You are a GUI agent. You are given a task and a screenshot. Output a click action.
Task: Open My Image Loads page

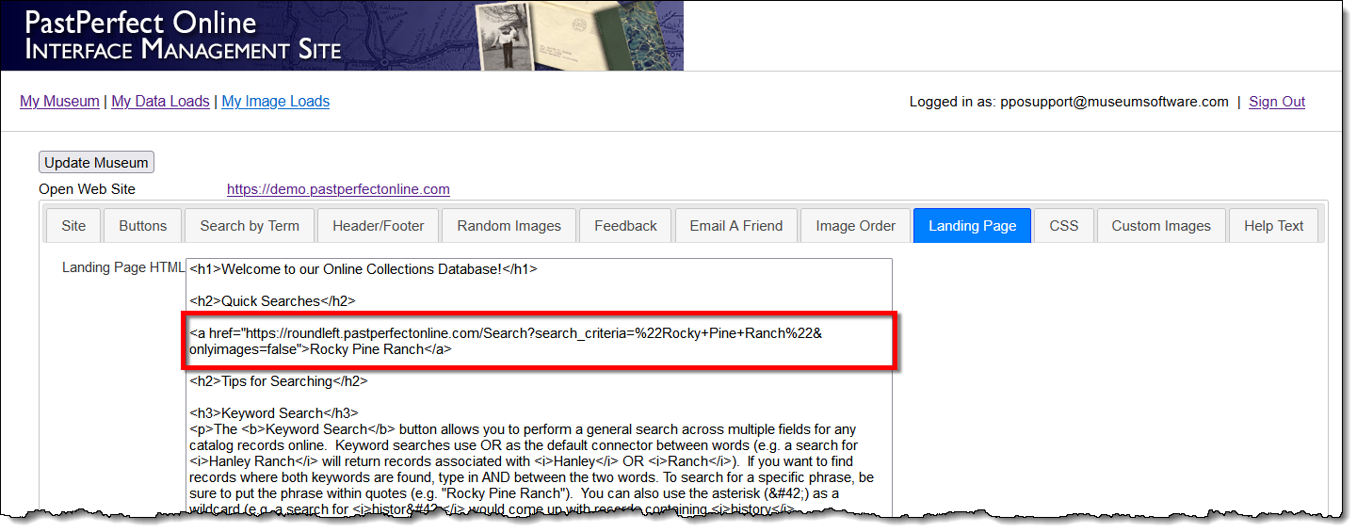click(275, 102)
